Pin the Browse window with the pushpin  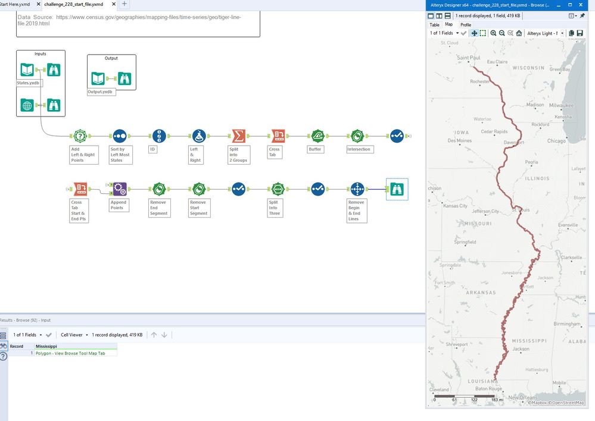click(x=582, y=15)
